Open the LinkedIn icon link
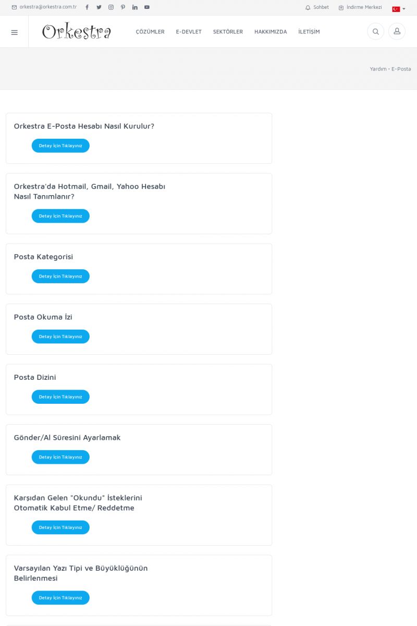 (x=135, y=7)
